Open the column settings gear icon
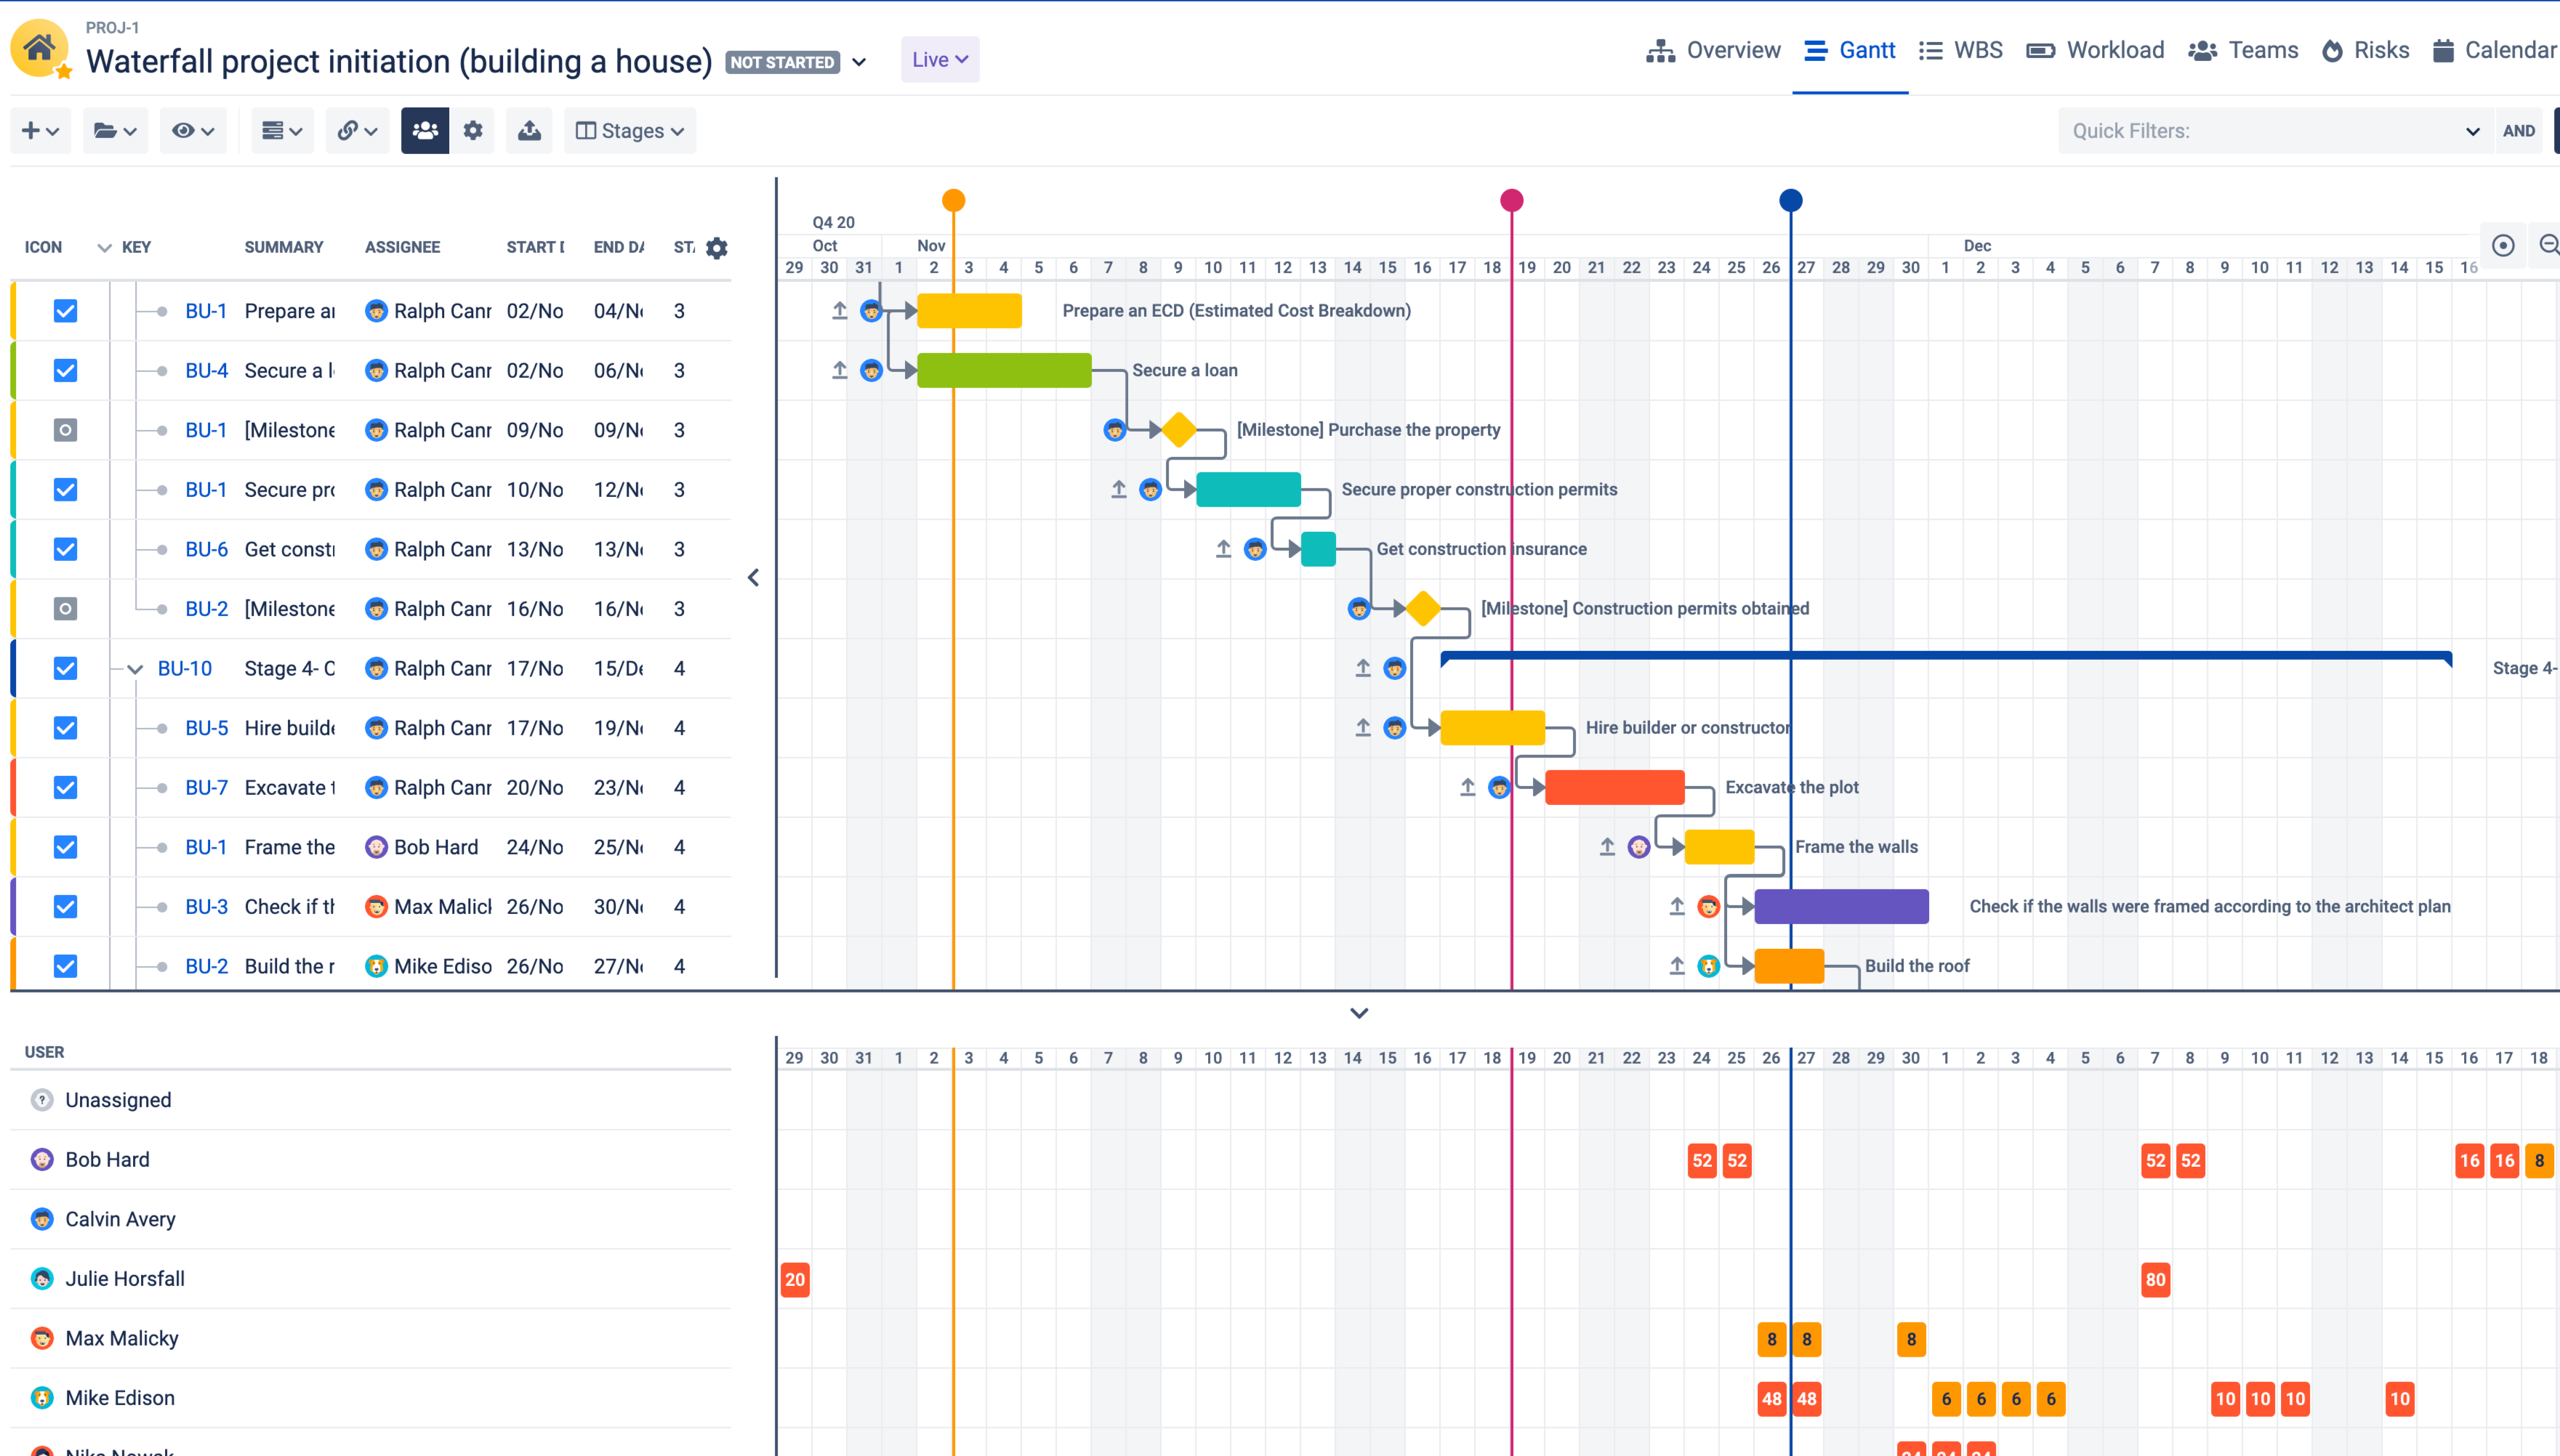The height and width of the screenshot is (1456, 2560). pyautogui.click(x=716, y=248)
